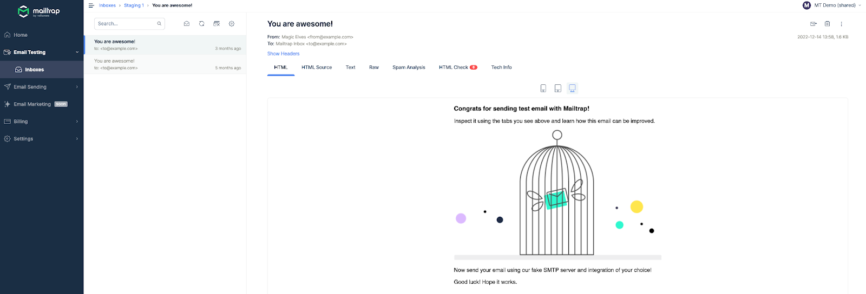Forward this email via envelope icon
Image resolution: width=866 pixels, height=294 pixels.
tap(813, 24)
